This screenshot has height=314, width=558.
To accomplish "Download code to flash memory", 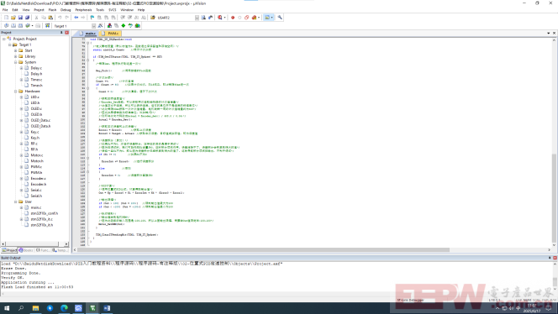I will (47, 25).
